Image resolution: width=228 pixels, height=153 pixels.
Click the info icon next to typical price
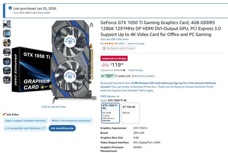coord(124,70)
